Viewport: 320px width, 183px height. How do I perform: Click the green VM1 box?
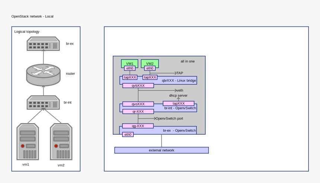[x=129, y=63]
